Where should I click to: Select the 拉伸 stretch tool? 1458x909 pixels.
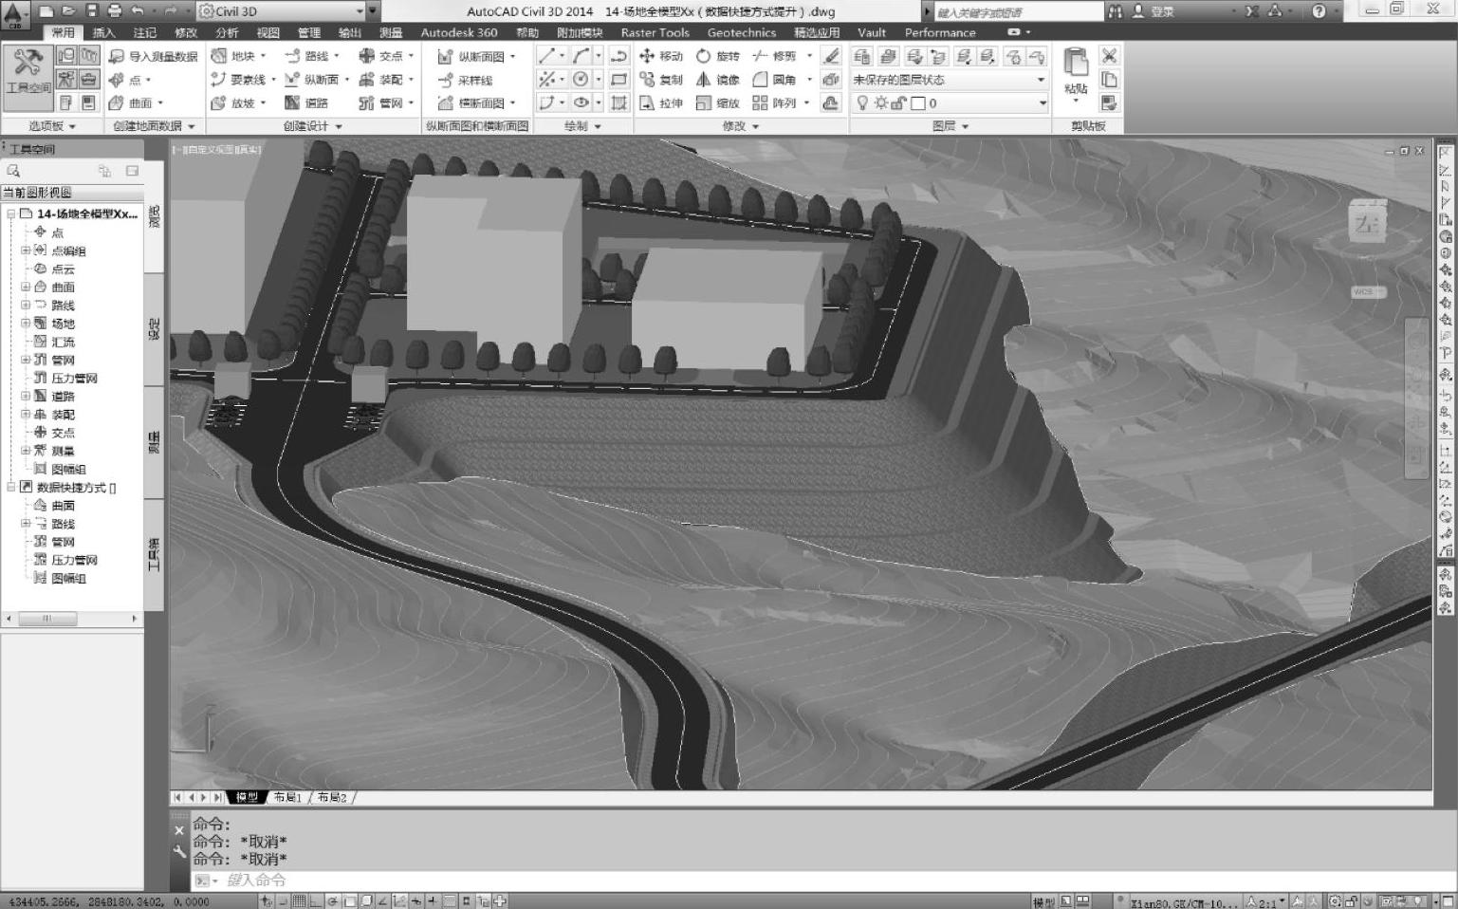pos(661,102)
